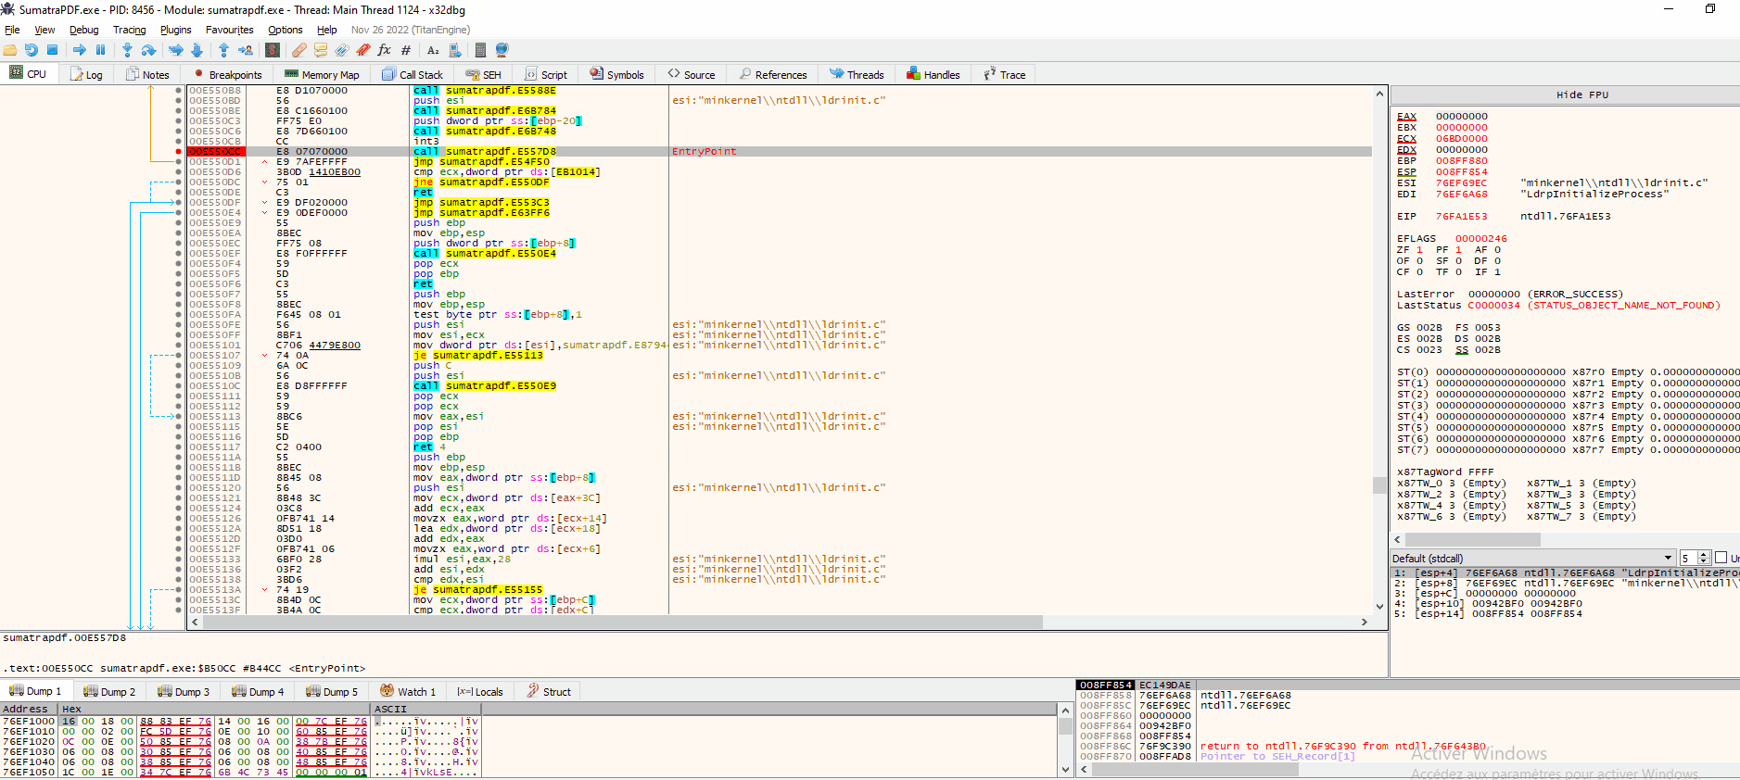Open the Call Stack tab
The height and width of the screenshot is (780, 1740).
(x=413, y=74)
